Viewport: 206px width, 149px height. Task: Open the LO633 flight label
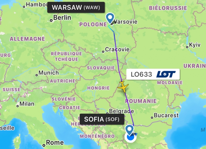click(153, 74)
